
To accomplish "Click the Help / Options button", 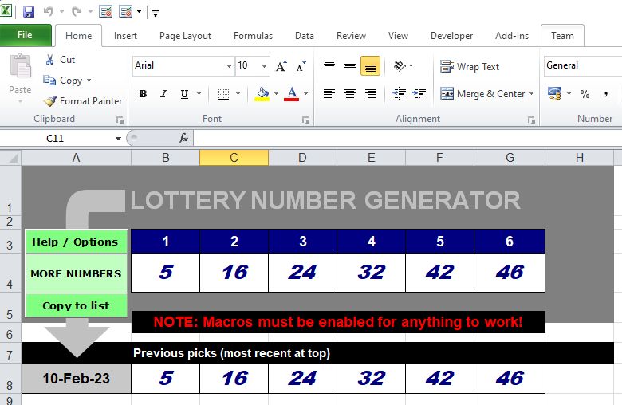I will click(x=76, y=242).
